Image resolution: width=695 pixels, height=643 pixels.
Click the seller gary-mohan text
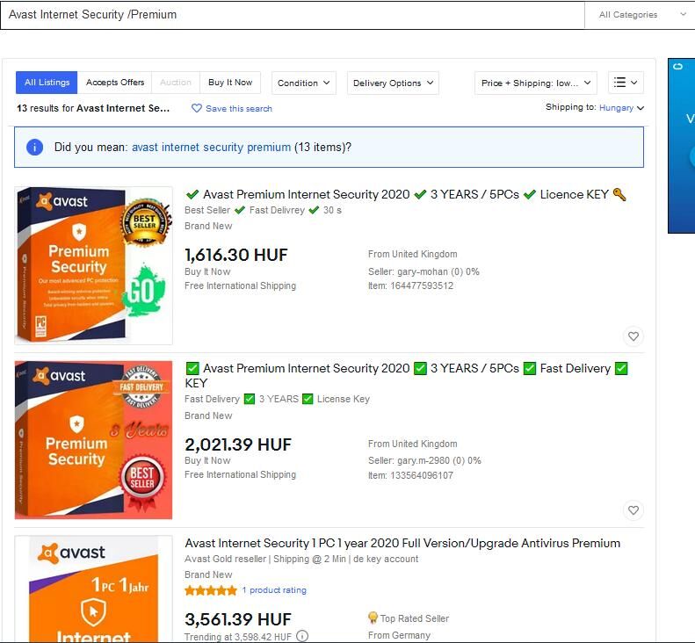[423, 271]
